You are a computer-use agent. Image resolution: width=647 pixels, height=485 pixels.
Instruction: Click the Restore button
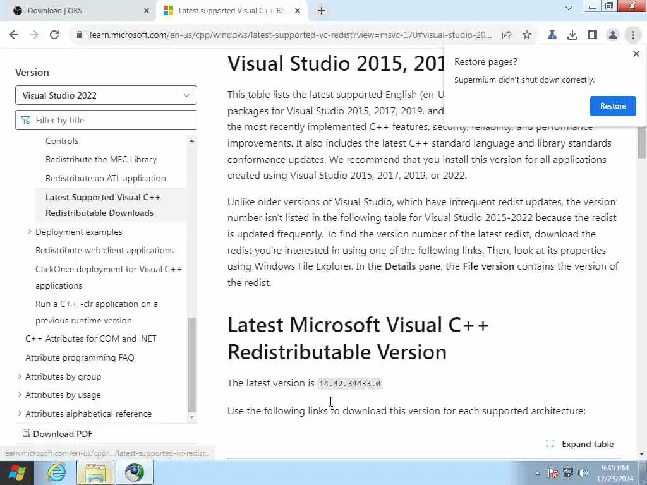613,106
